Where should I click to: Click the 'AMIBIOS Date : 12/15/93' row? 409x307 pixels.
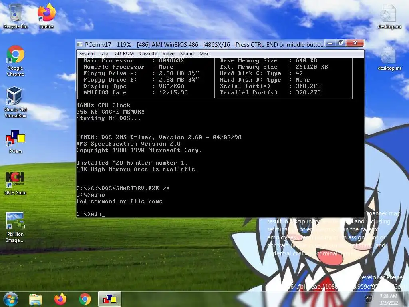point(135,92)
